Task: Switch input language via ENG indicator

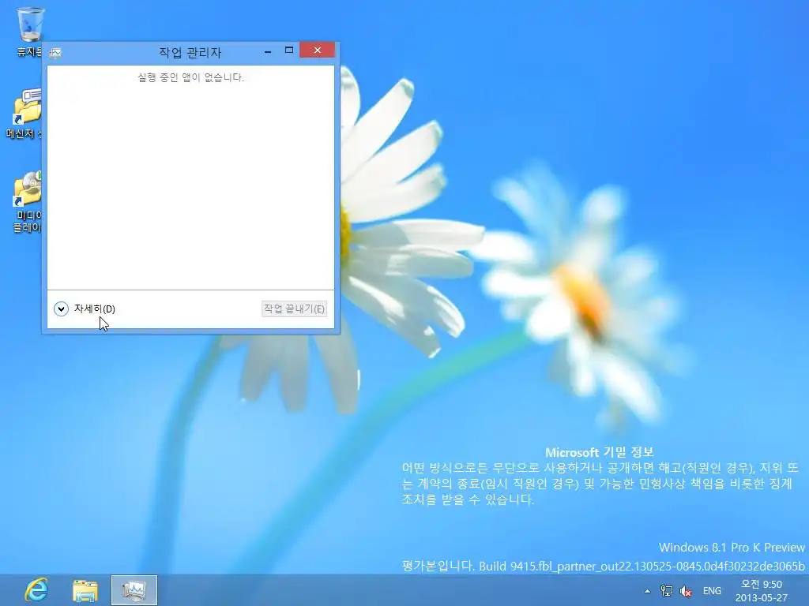Action: click(x=712, y=591)
